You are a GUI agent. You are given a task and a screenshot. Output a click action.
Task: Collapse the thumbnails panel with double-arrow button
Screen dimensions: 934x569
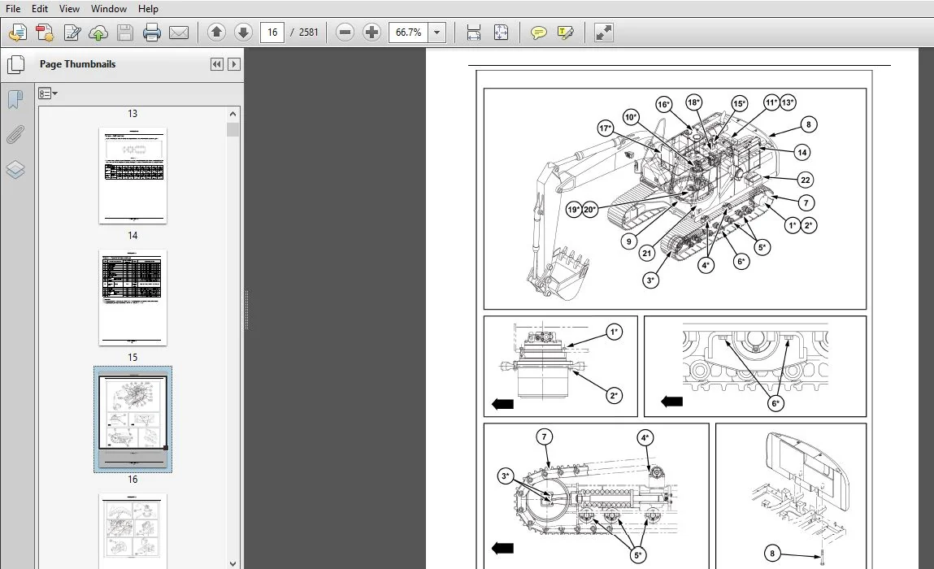click(x=217, y=64)
